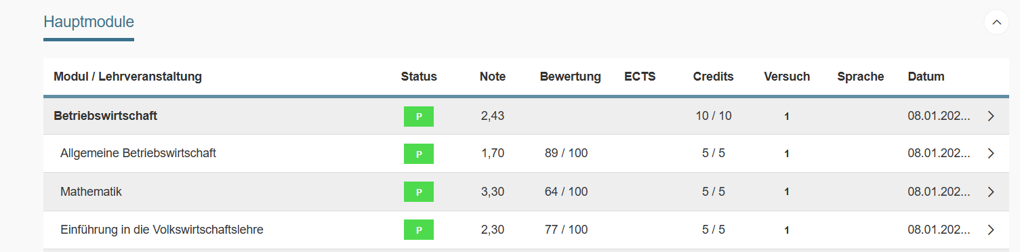Expand the Betriebswirtschaft row with the right chevron
Screen dimensions: 1020x252
click(991, 116)
